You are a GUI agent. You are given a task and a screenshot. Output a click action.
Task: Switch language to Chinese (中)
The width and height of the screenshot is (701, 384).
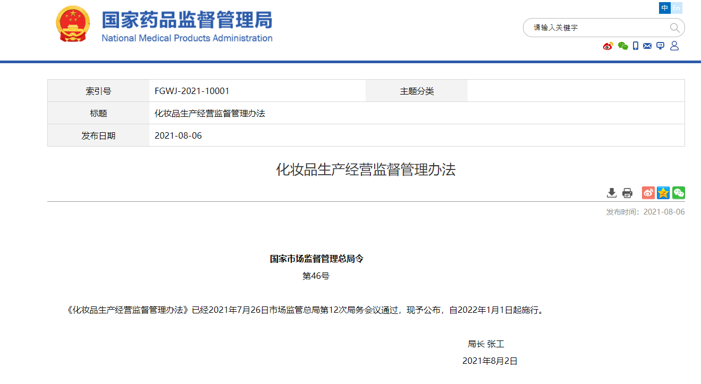(x=665, y=8)
